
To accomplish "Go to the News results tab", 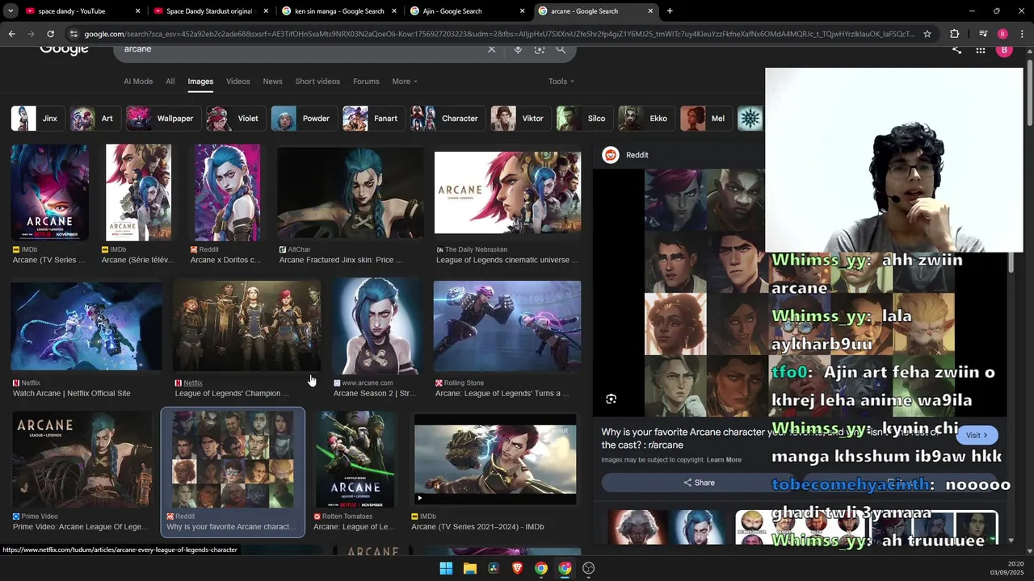I will click(273, 82).
